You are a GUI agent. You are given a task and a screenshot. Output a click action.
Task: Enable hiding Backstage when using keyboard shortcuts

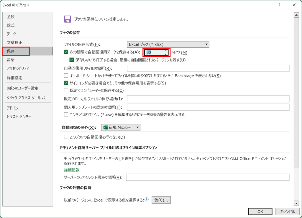pos(65,75)
